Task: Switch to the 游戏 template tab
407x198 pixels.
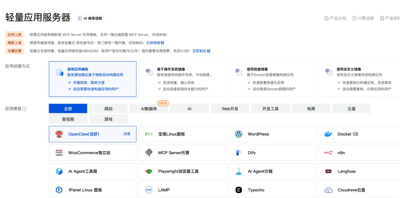Action: [109, 119]
